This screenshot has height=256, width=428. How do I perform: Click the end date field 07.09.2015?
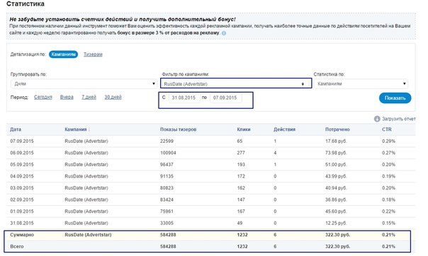[225, 98]
